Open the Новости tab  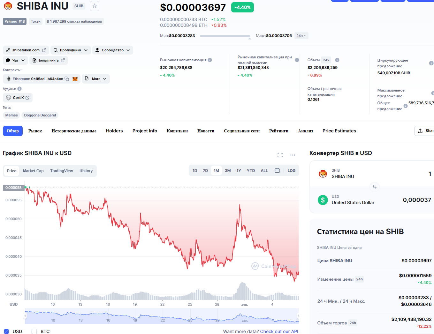click(206, 131)
